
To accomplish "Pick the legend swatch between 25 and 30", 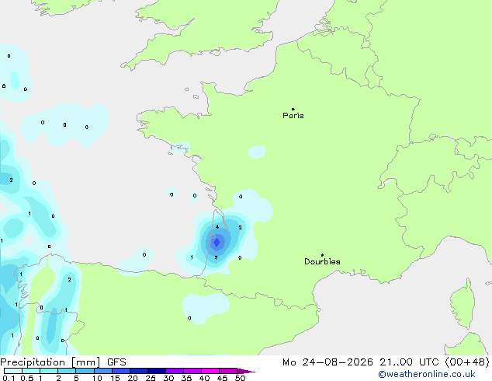I will pos(157,371).
